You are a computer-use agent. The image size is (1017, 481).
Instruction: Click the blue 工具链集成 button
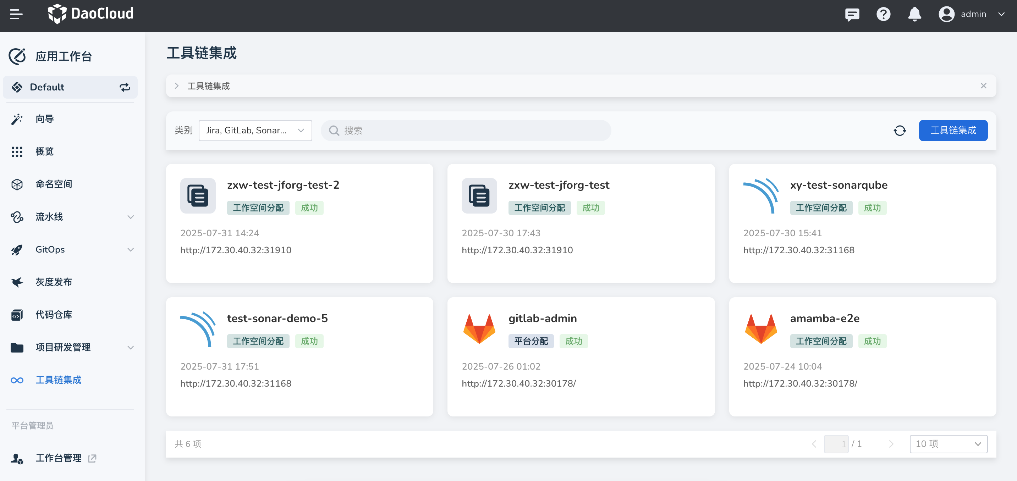[x=953, y=131]
